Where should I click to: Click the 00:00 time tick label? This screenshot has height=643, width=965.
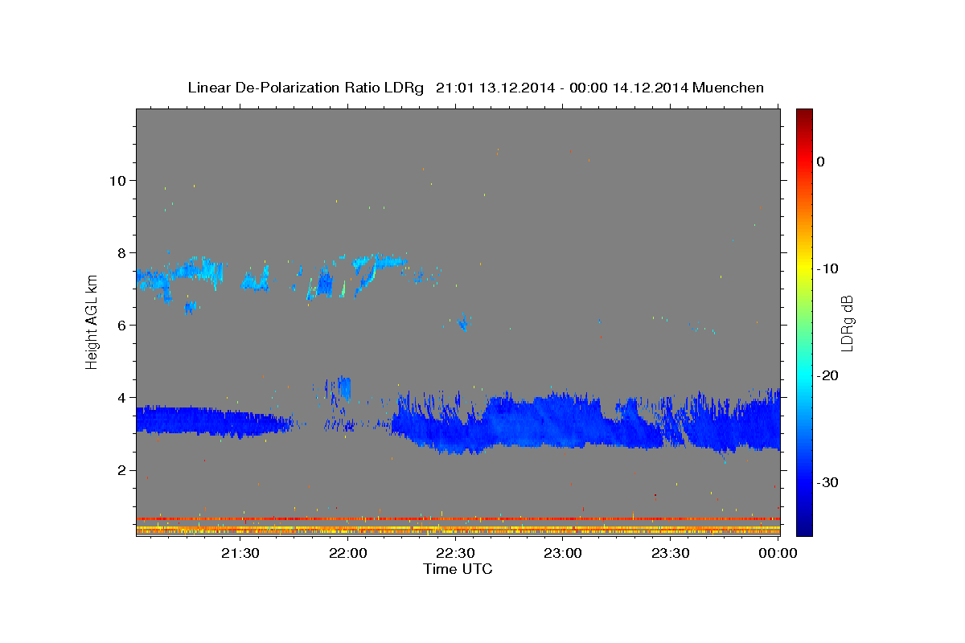(778, 553)
